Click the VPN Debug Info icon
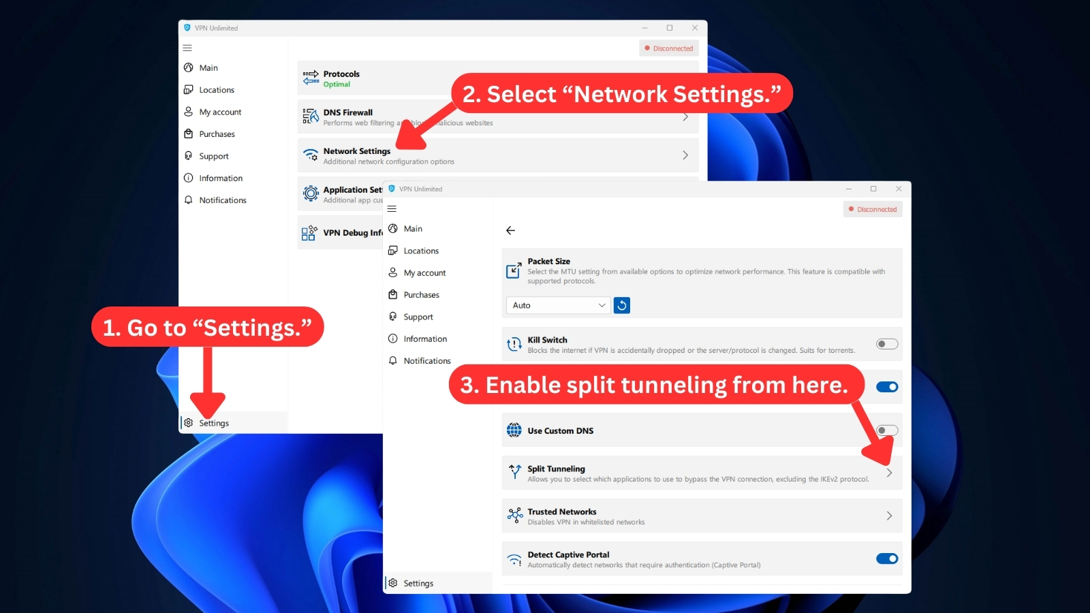1090x613 pixels. point(309,233)
